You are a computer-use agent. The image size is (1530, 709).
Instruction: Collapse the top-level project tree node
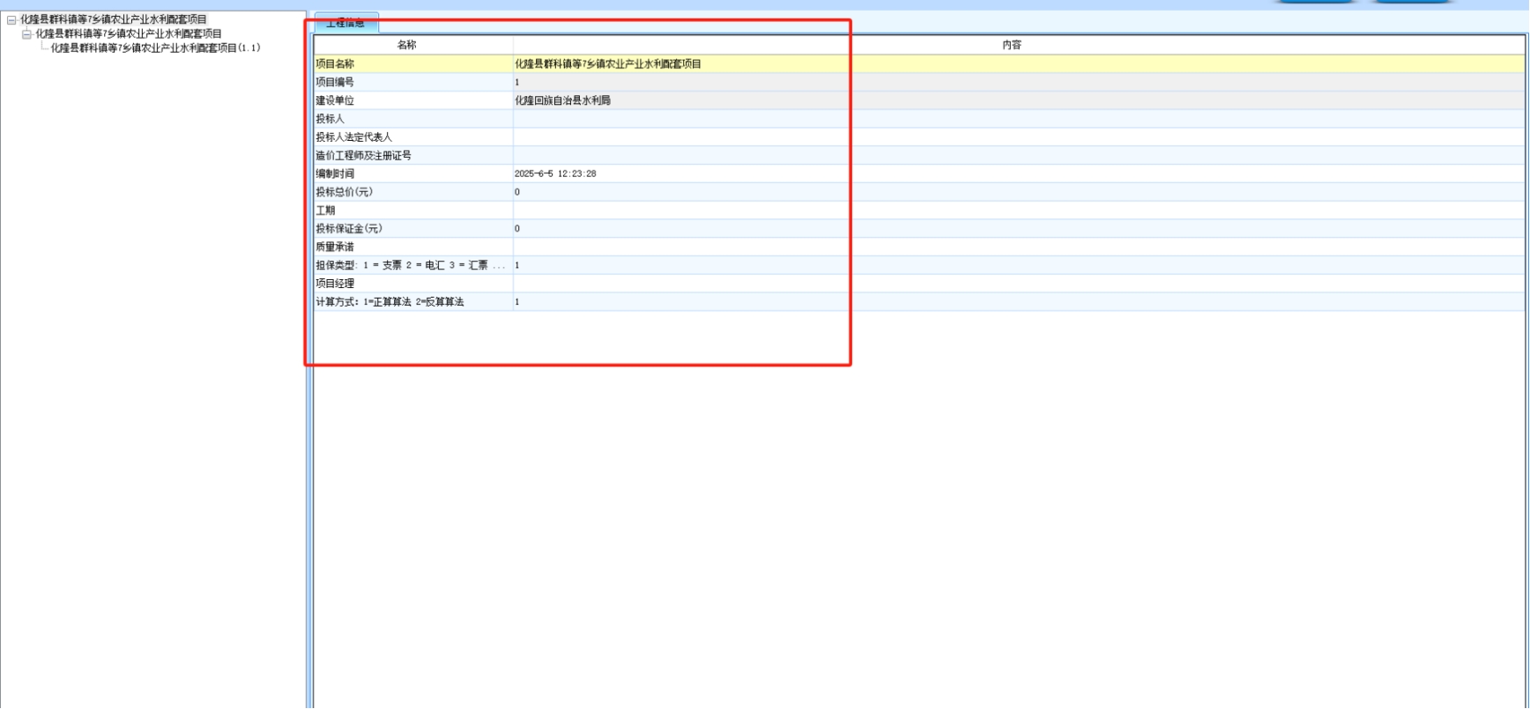(x=11, y=19)
